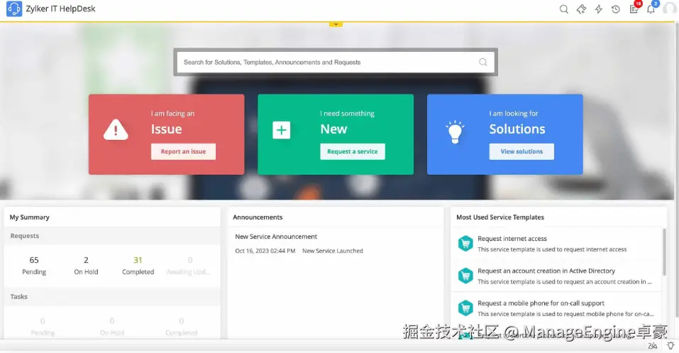Open the New Service Announcement
The image size is (679, 353).
(276, 237)
